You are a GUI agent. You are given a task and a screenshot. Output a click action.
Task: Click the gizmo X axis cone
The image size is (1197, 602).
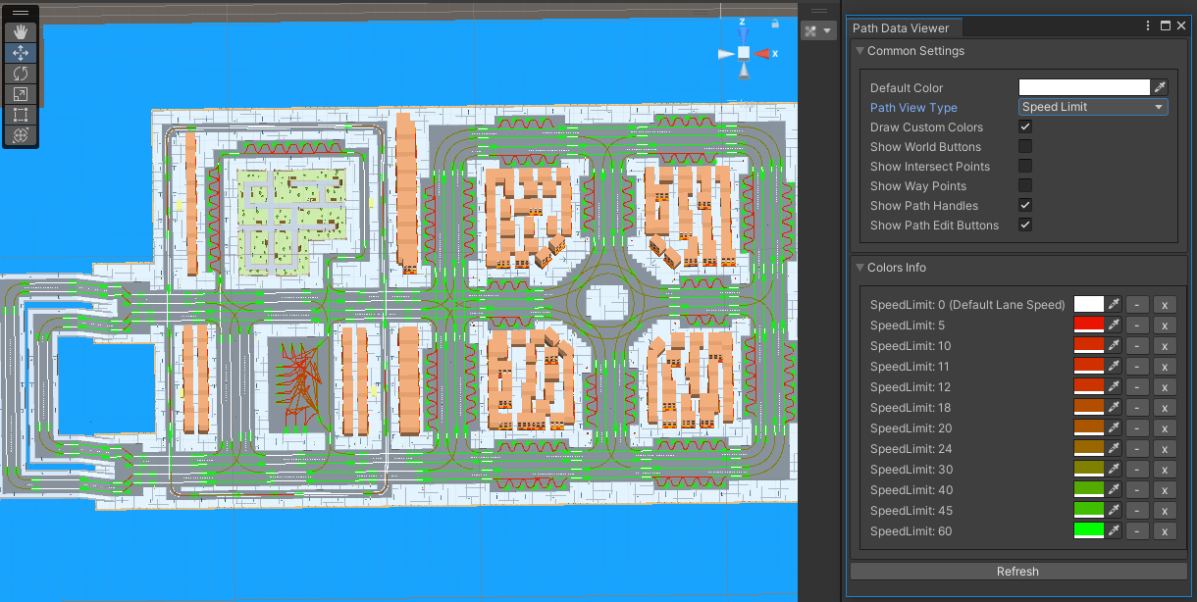click(762, 54)
